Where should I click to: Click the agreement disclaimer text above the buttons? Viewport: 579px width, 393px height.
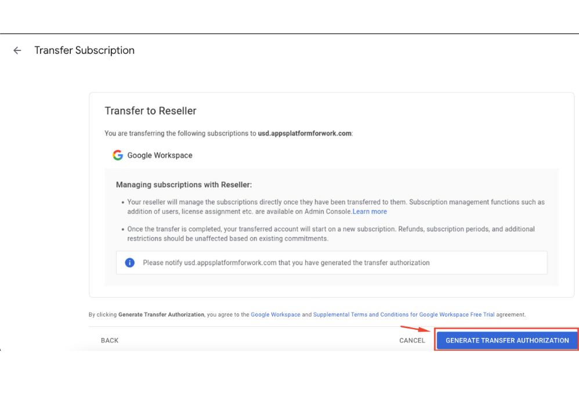tap(307, 314)
